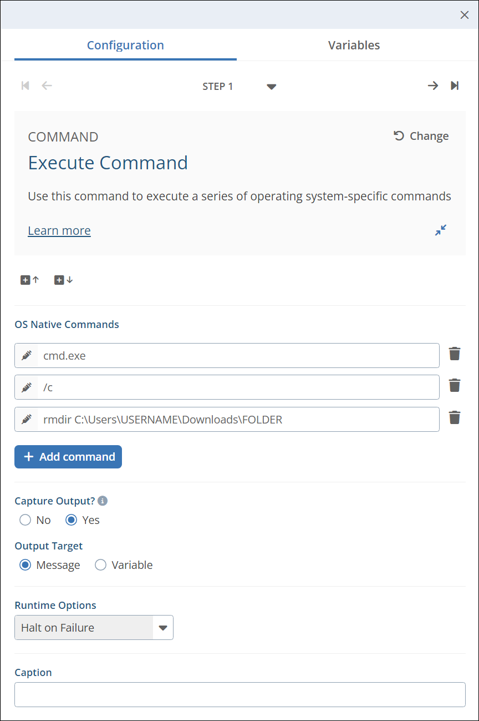
Task: Expand the Halt on Failure dropdown
Action: click(162, 628)
